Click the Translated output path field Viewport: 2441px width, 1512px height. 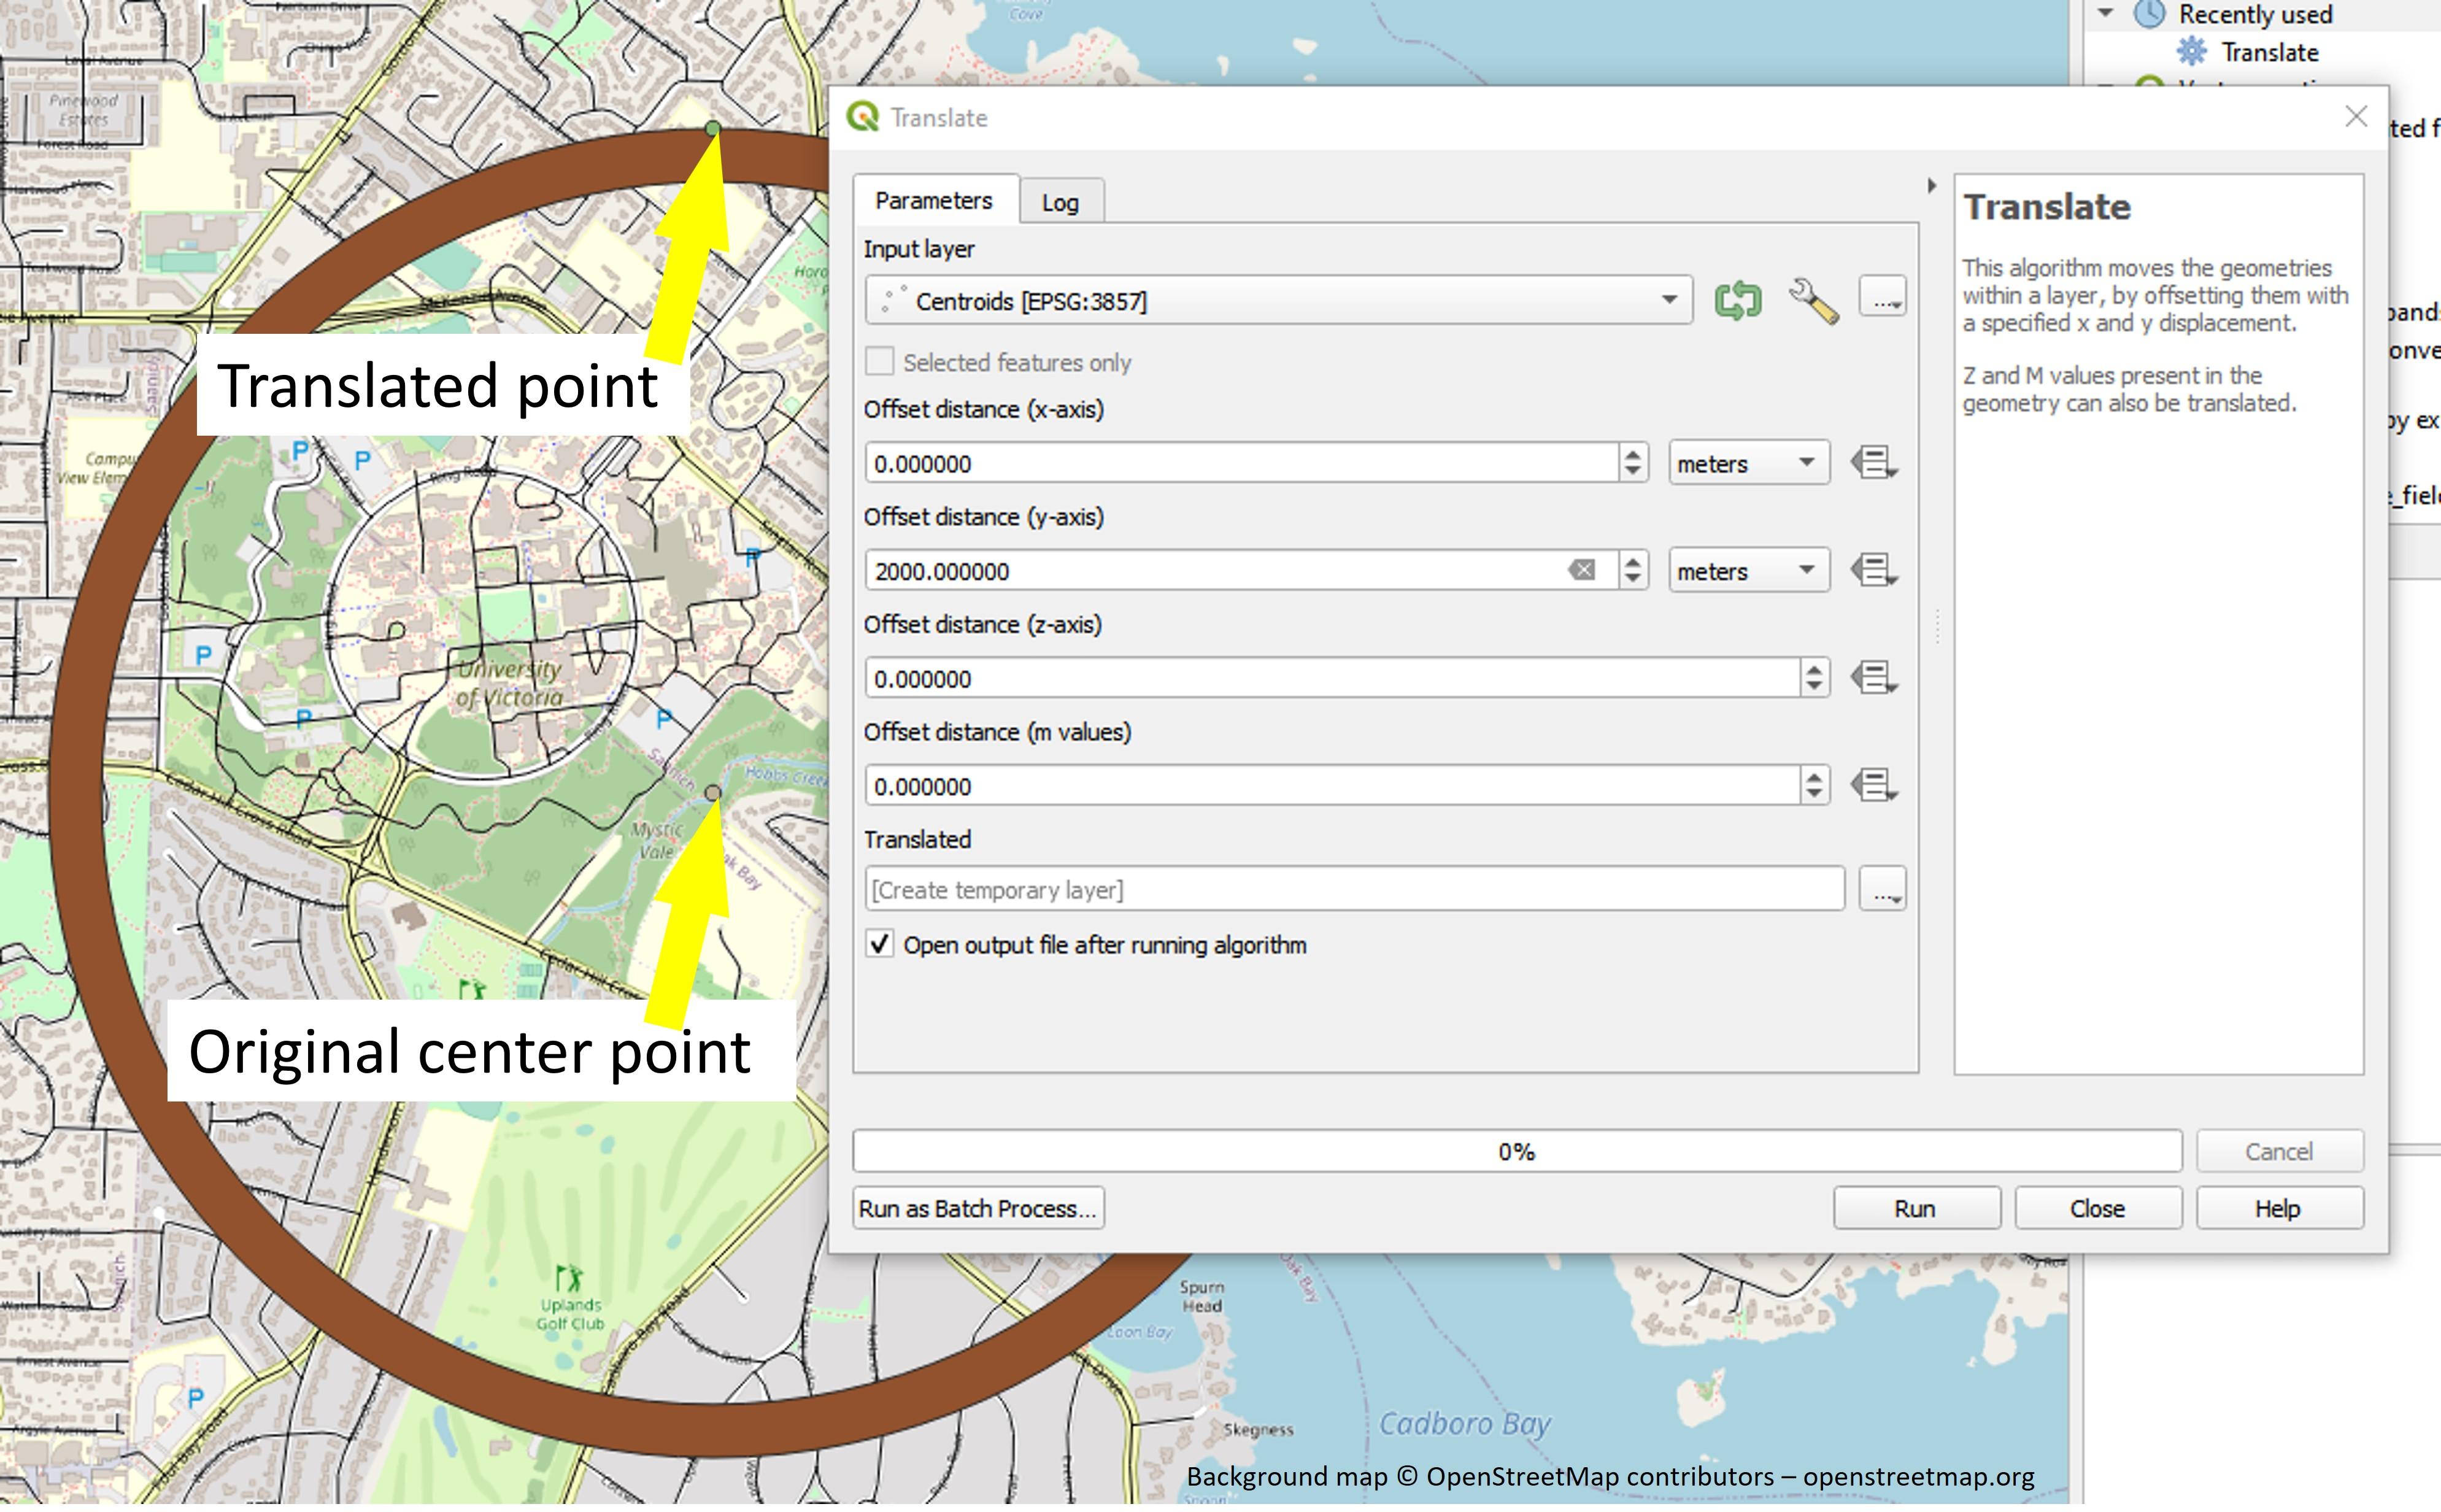pyautogui.click(x=1353, y=890)
